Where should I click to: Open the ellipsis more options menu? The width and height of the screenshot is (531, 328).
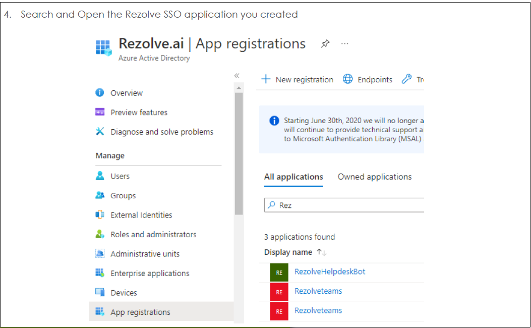pos(345,43)
